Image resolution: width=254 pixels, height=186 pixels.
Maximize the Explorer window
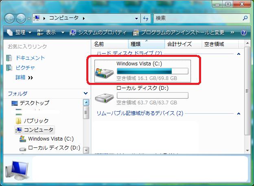[x=228, y=4]
